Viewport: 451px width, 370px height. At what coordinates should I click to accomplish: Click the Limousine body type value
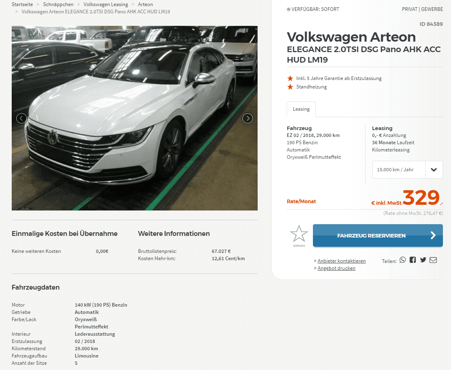click(x=86, y=356)
